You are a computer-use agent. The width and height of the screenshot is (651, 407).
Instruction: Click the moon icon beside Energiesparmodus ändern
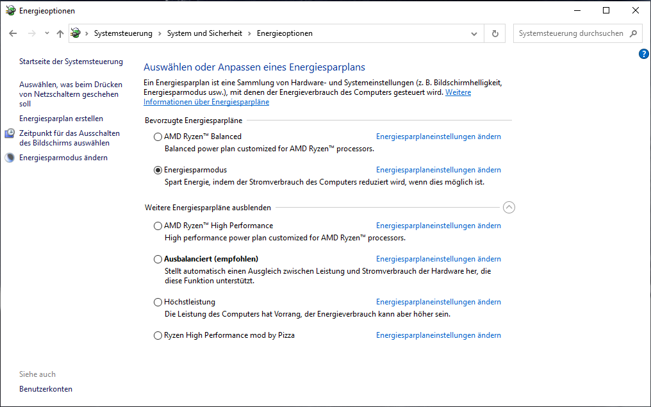[x=10, y=158]
